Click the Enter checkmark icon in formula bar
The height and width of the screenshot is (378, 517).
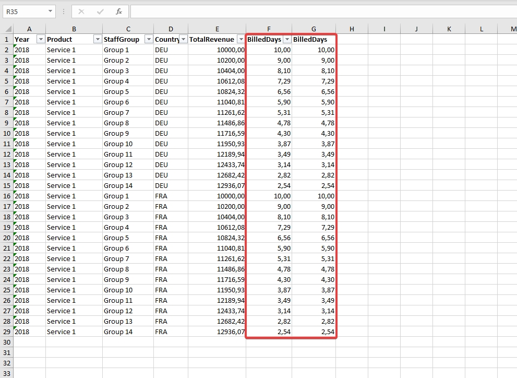pos(100,11)
